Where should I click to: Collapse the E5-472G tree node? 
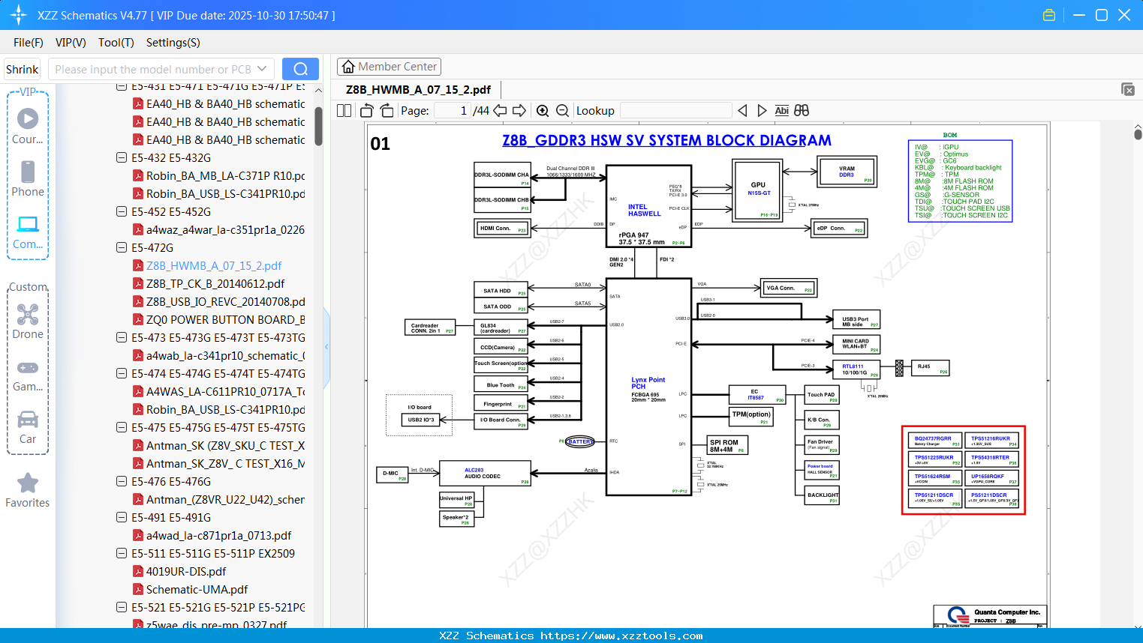[122, 247]
